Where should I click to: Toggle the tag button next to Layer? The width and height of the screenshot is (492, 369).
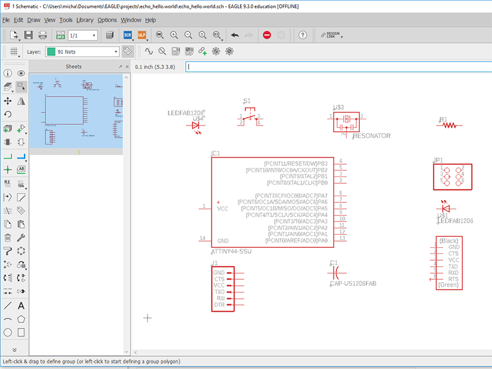click(127, 51)
